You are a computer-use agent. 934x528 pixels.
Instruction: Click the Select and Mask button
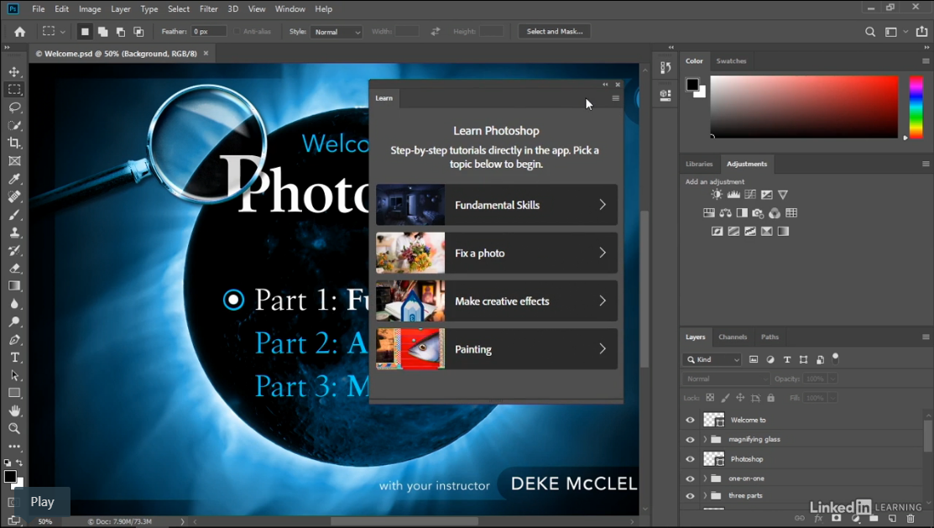[555, 32]
